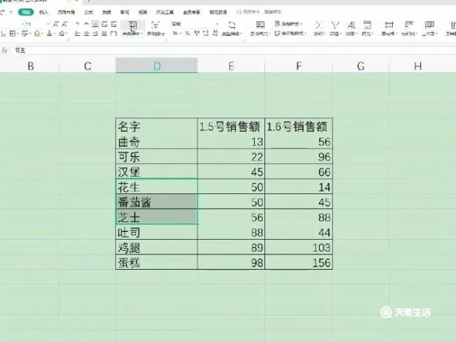
Task: Switch to the Formulas (公式) tab
Action: [88, 12]
